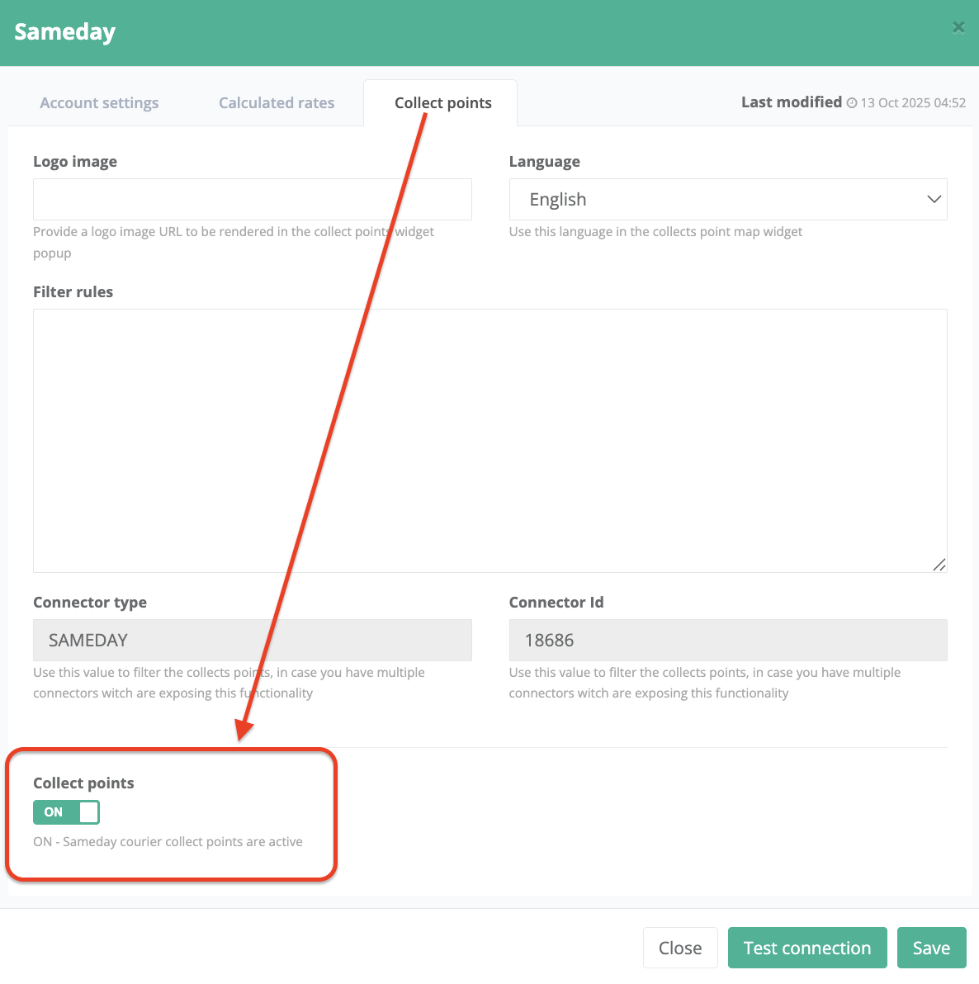This screenshot has width=979, height=984.
Task: Open the Language dropdown showing English
Action: (726, 199)
